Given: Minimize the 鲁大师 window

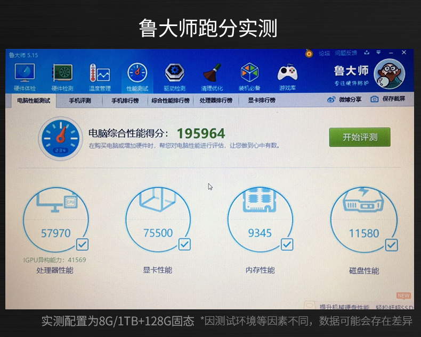Looking at the screenshot, I should tap(391, 53).
